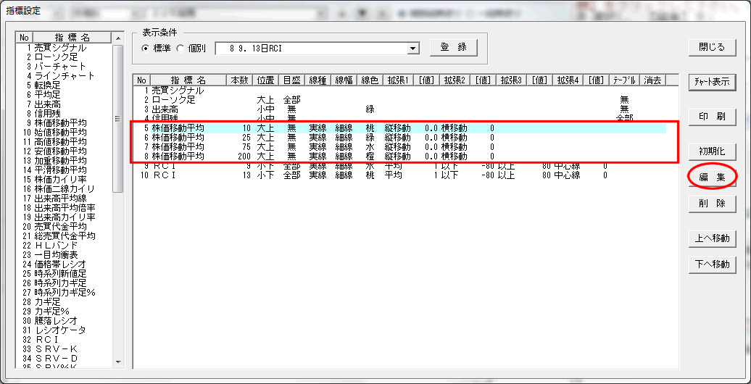Select the 標準 radio button

point(146,49)
